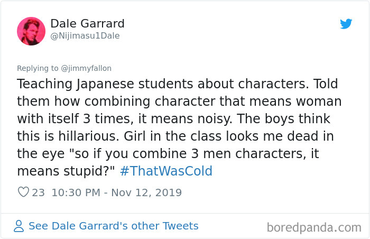Image resolution: width=370 pixels, height=239 pixels.
Task: Click the Twitter bird logo
Action: point(346,24)
